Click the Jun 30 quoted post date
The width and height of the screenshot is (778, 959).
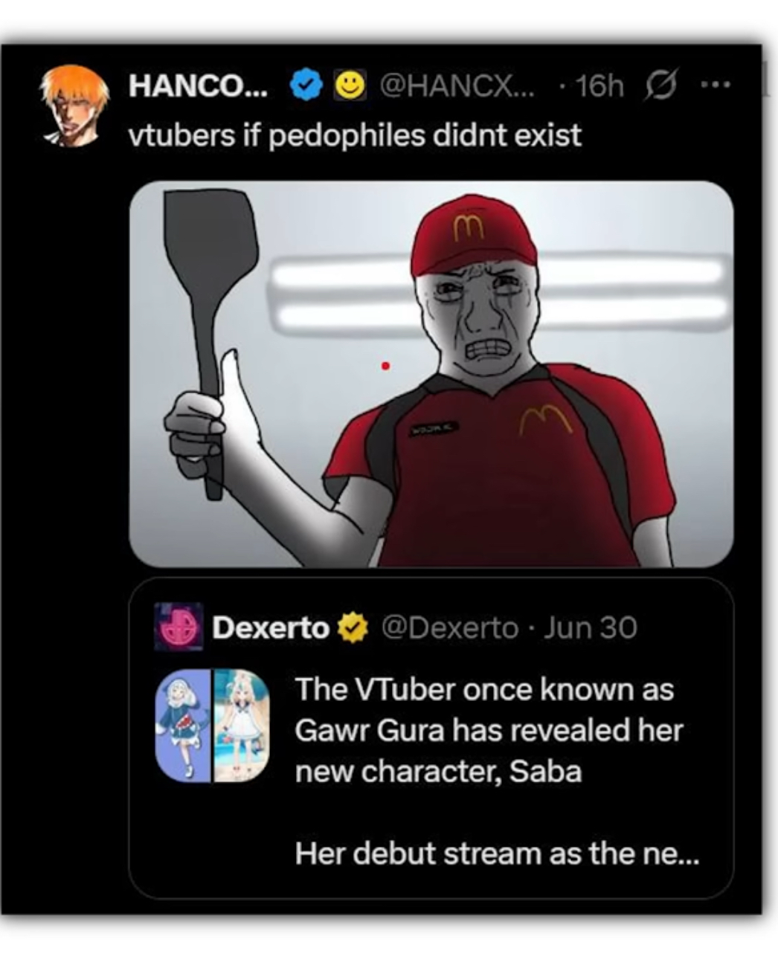591,628
